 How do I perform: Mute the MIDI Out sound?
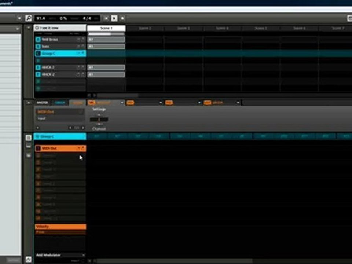[79, 148]
